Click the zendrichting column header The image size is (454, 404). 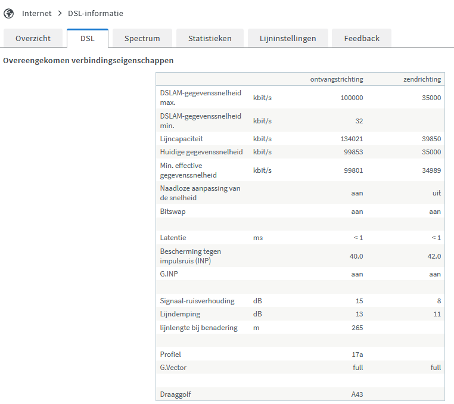coord(422,79)
